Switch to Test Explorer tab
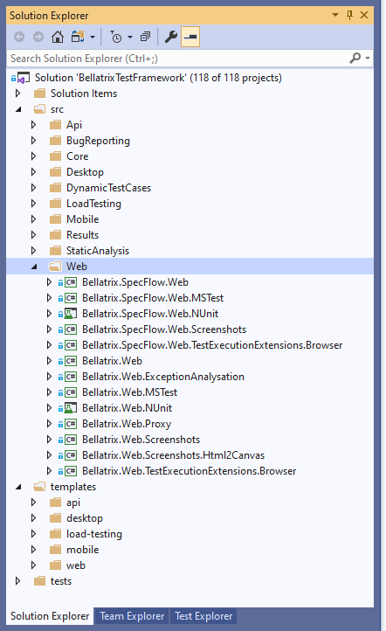Image resolution: width=386 pixels, height=631 pixels. pos(203,616)
